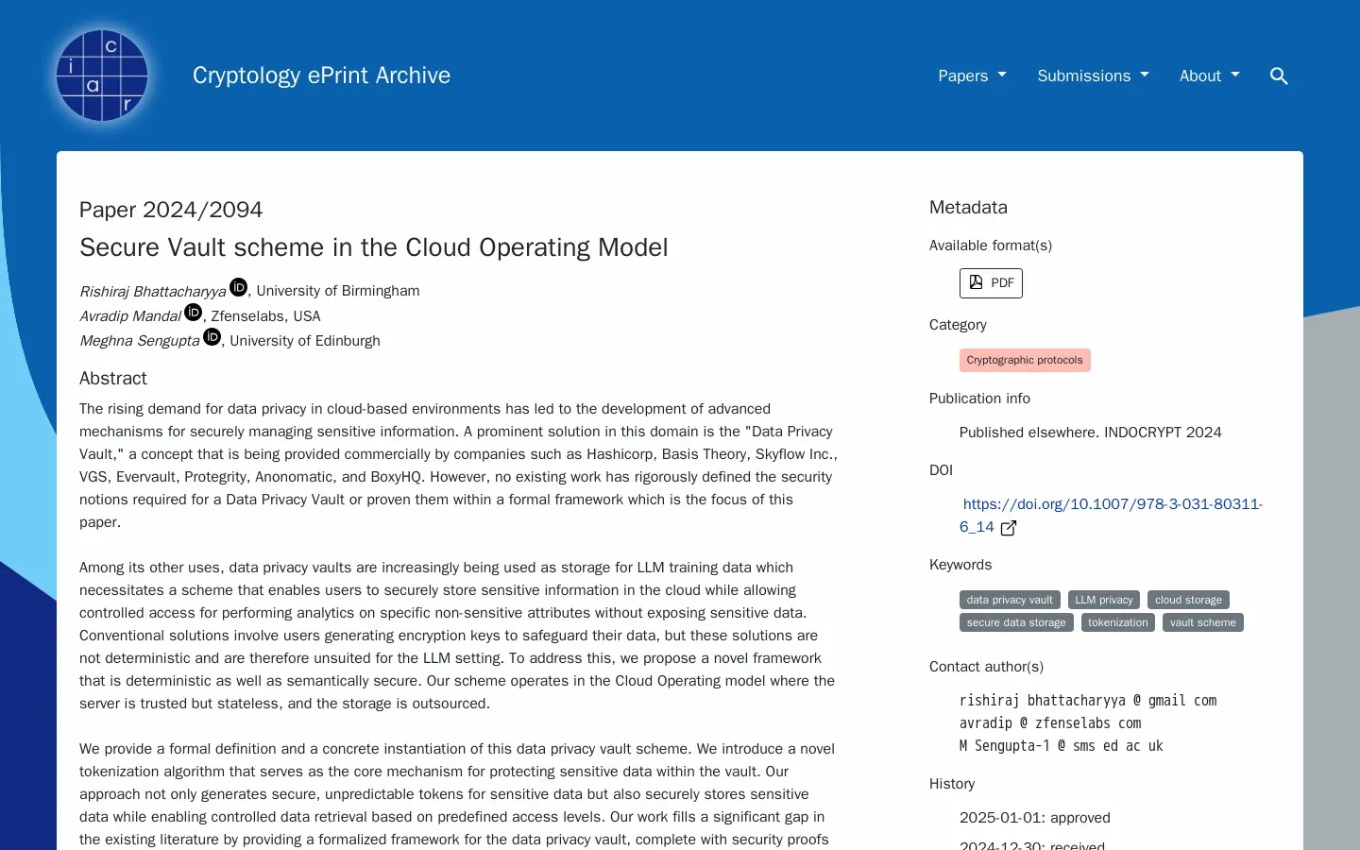Open the search magnifier icon
1360x850 pixels.
pos(1279,76)
